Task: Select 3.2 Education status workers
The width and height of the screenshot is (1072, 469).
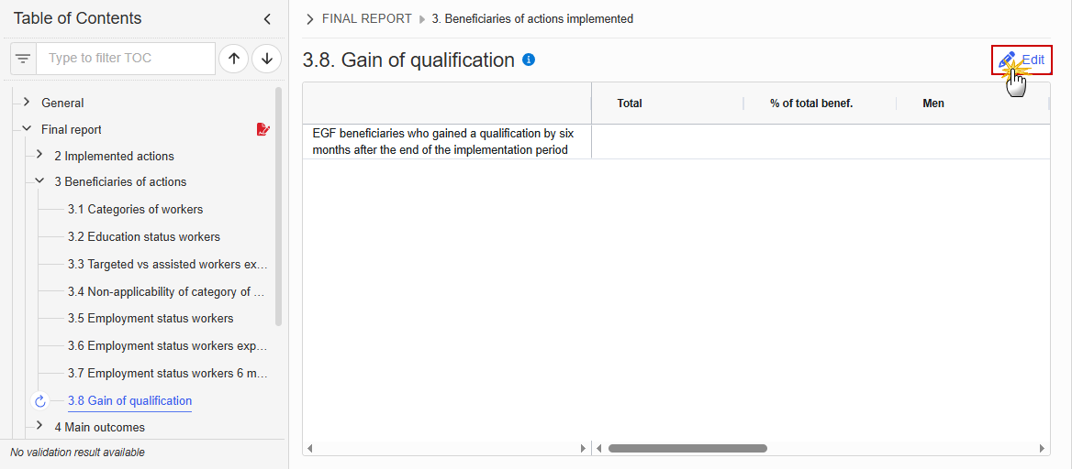Action: click(143, 237)
